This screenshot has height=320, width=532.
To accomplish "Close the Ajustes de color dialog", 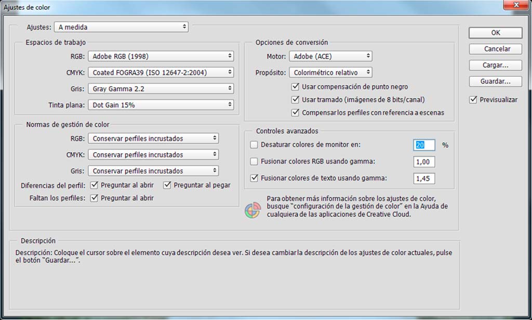I will (516, 5).
